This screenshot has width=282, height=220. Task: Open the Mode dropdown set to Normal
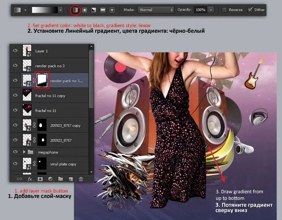tap(156, 10)
